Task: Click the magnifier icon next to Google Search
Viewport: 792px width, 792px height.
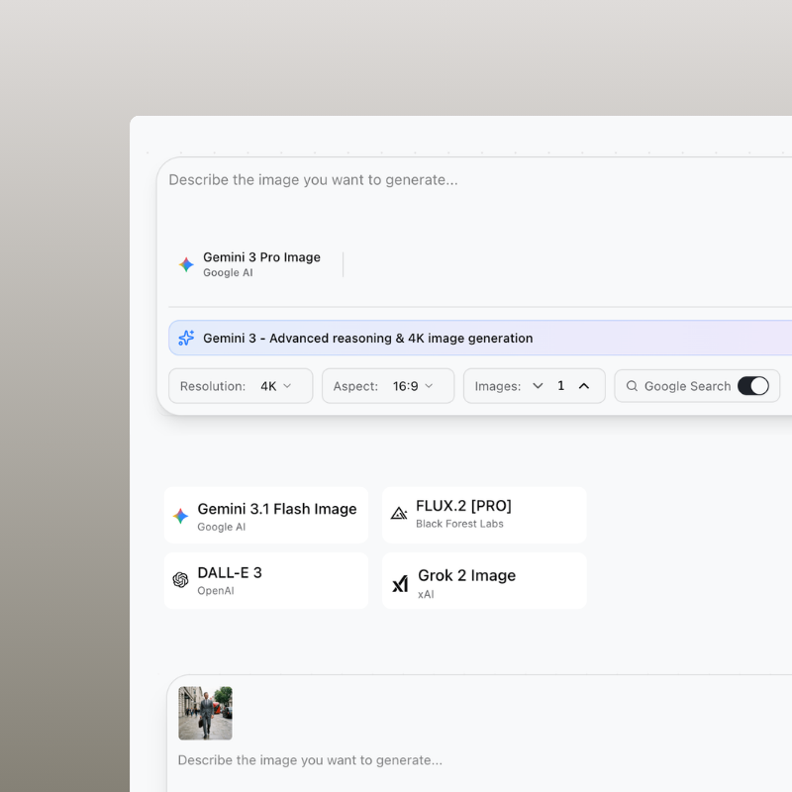Action: (632, 386)
